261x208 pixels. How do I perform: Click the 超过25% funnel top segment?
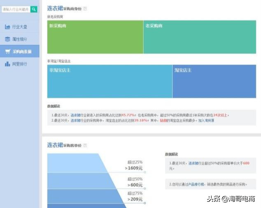pos(77,163)
